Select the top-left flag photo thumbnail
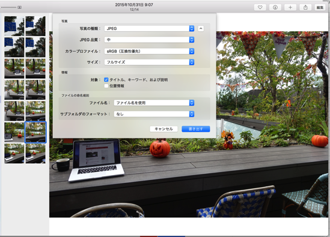The height and width of the screenshot is (237, 330). (14, 26)
